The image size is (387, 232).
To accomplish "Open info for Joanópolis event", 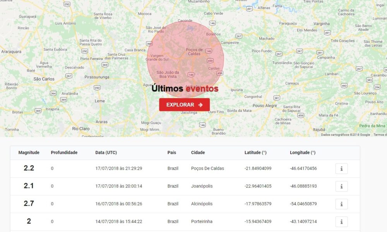I will 341,186.
